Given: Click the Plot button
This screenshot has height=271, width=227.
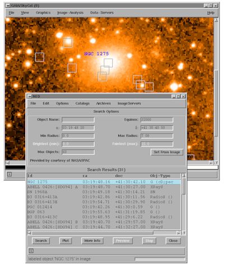Looking at the screenshot, I should (66, 241).
